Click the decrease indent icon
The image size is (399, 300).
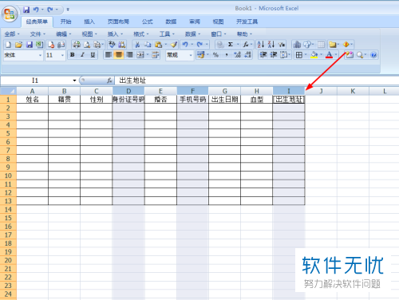pyautogui.click(x=263, y=55)
